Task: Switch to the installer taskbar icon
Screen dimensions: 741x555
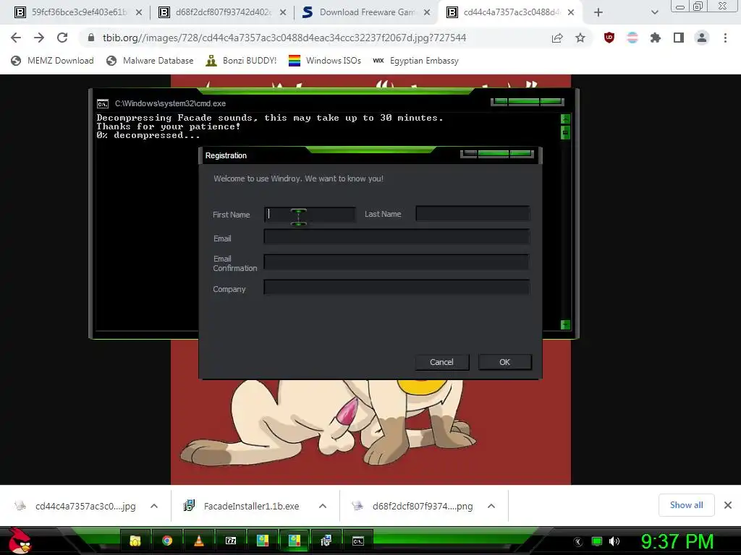Action: [326, 541]
